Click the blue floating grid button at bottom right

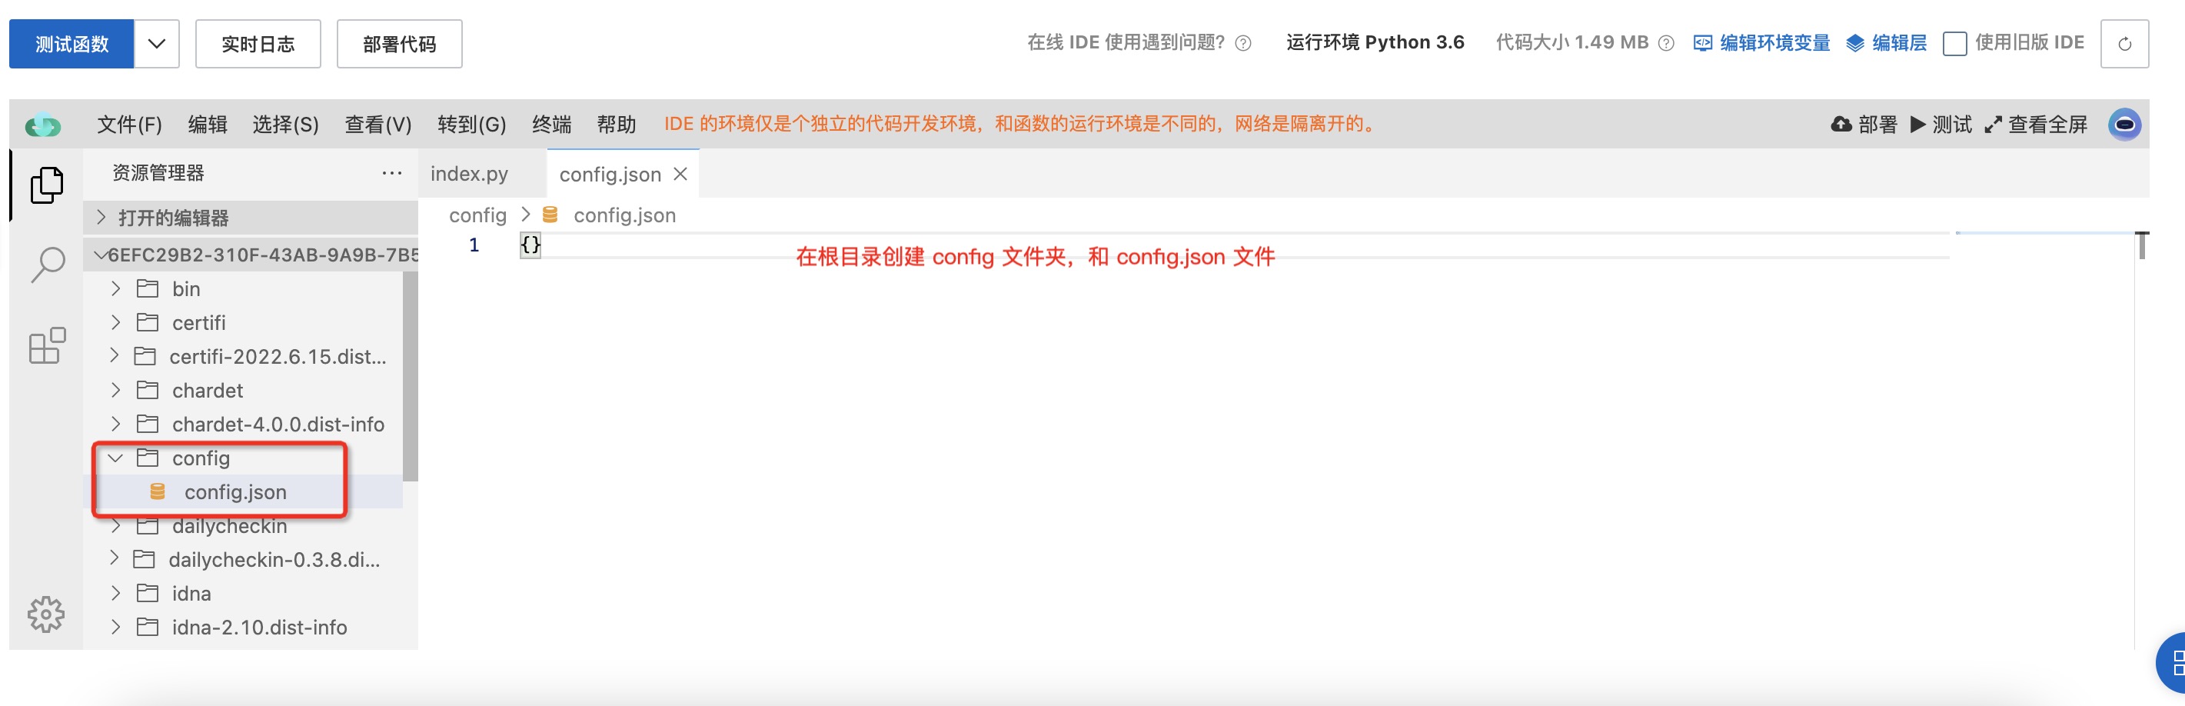coord(2171,664)
